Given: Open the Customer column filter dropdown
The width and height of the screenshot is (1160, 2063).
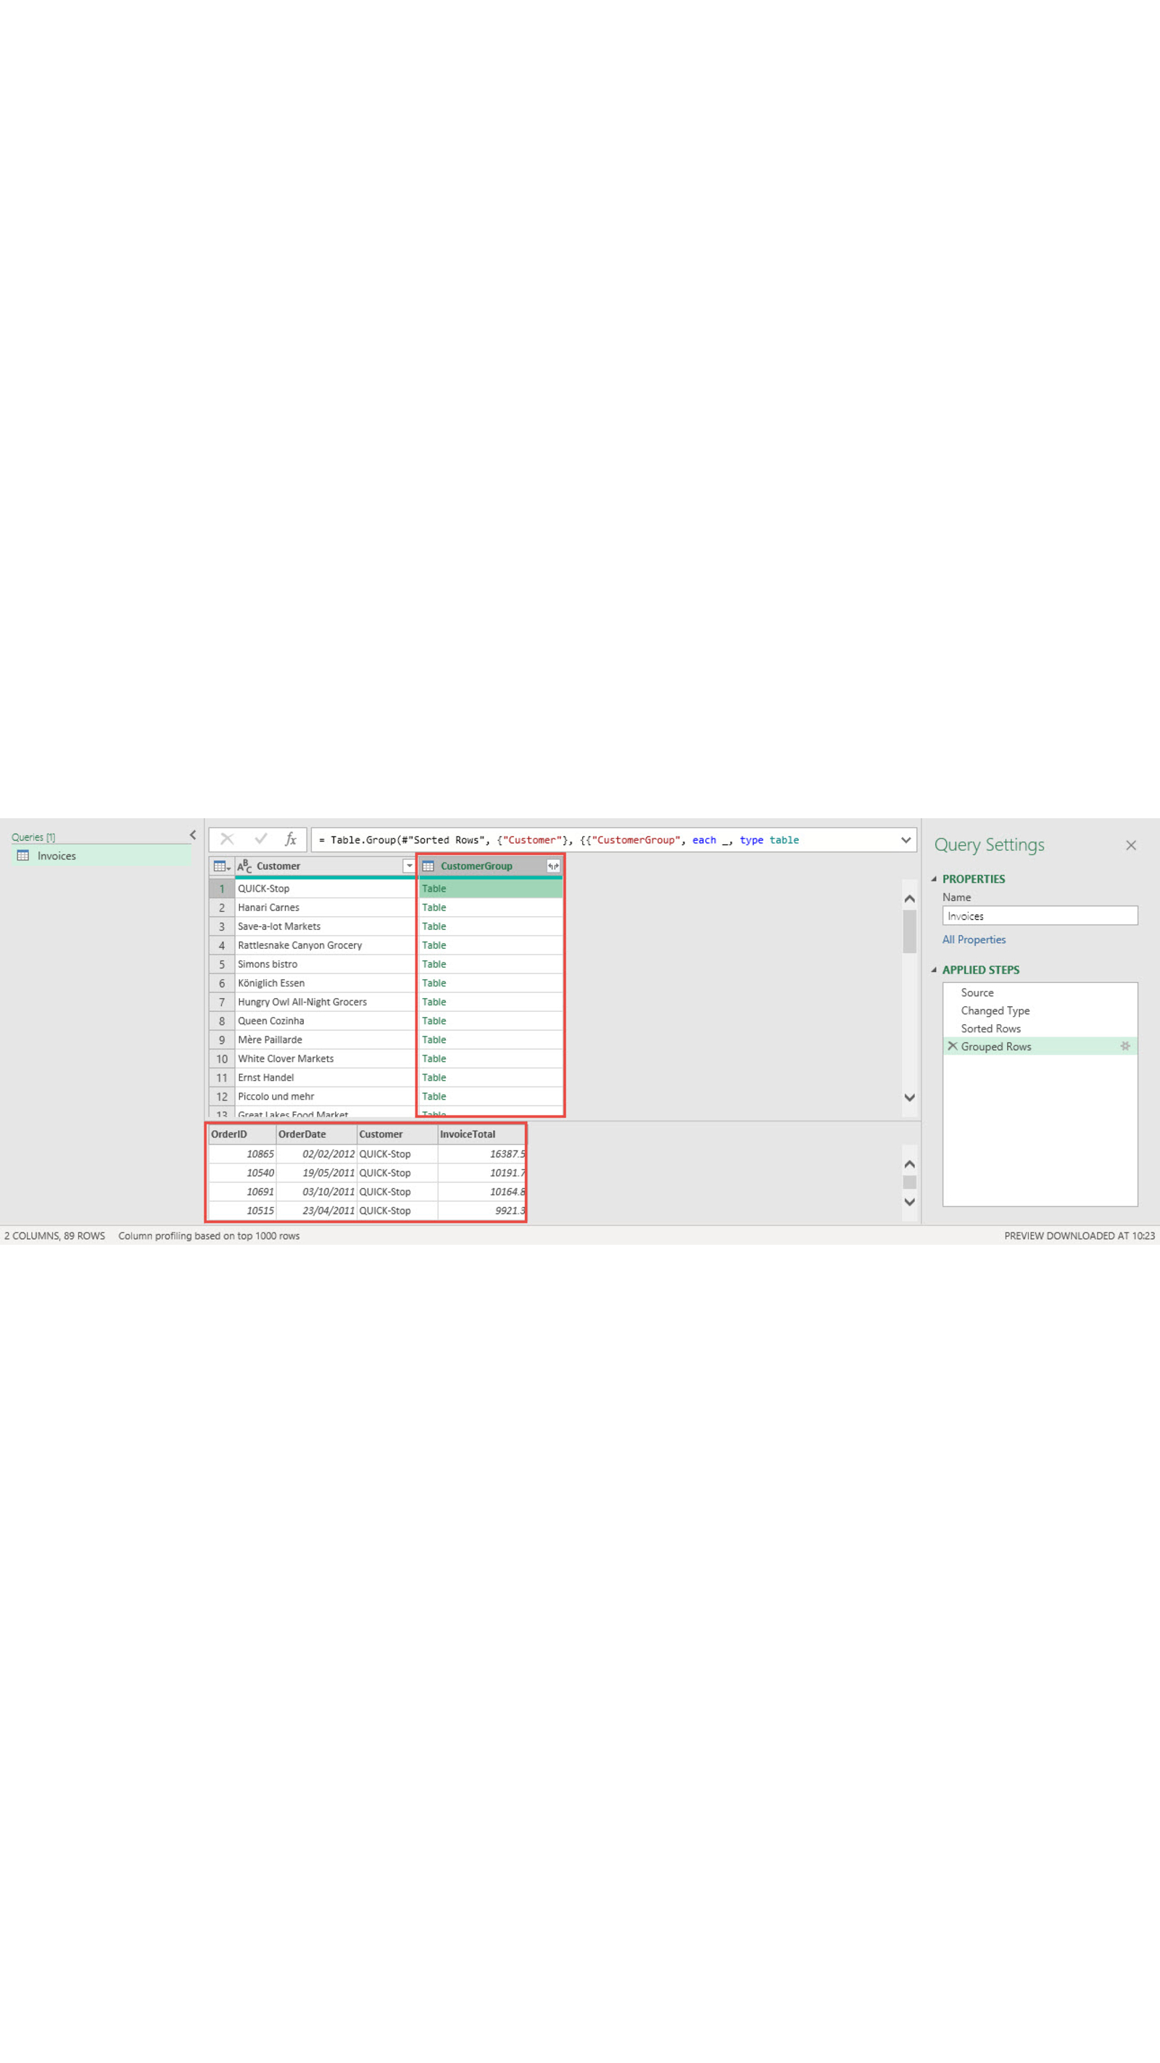Looking at the screenshot, I should click(x=408, y=865).
